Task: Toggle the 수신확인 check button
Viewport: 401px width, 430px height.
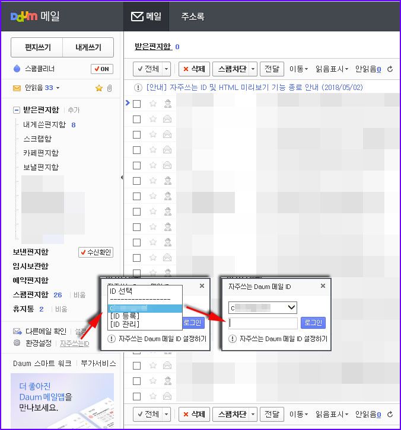Action: pyautogui.click(x=96, y=252)
